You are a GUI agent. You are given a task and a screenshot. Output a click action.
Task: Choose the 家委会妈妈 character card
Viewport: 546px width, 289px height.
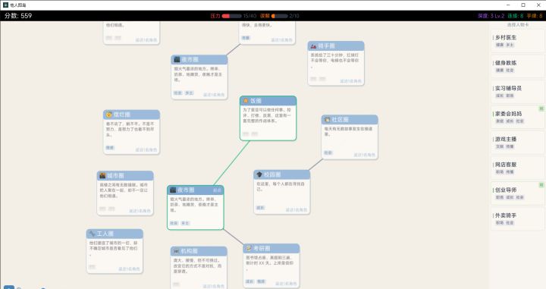pyautogui.click(x=517, y=117)
